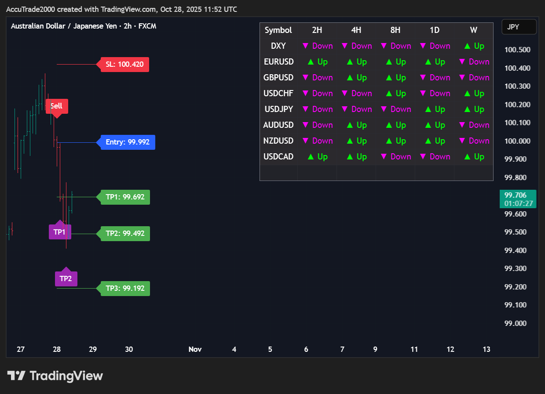Click the 4H column header in table
This screenshot has width=545, height=394.
coord(356,30)
